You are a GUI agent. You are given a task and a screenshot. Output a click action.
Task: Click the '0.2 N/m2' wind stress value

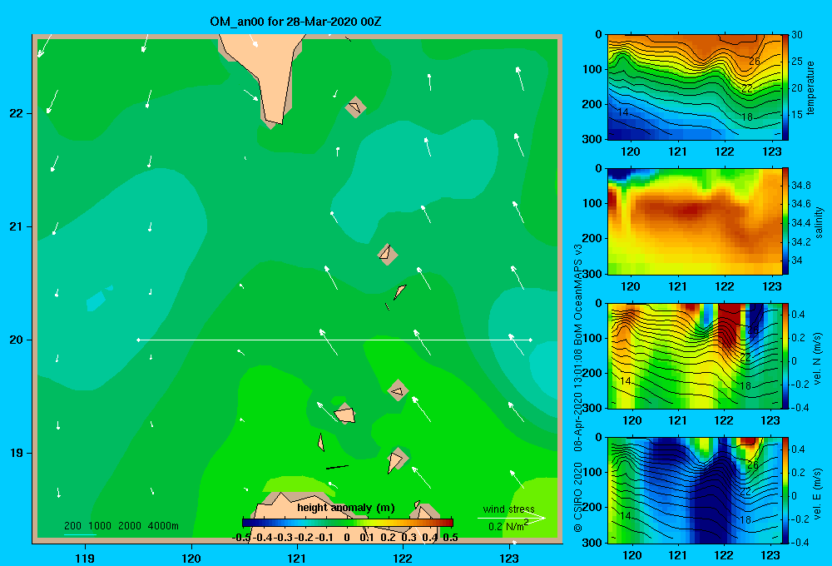pos(508,526)
